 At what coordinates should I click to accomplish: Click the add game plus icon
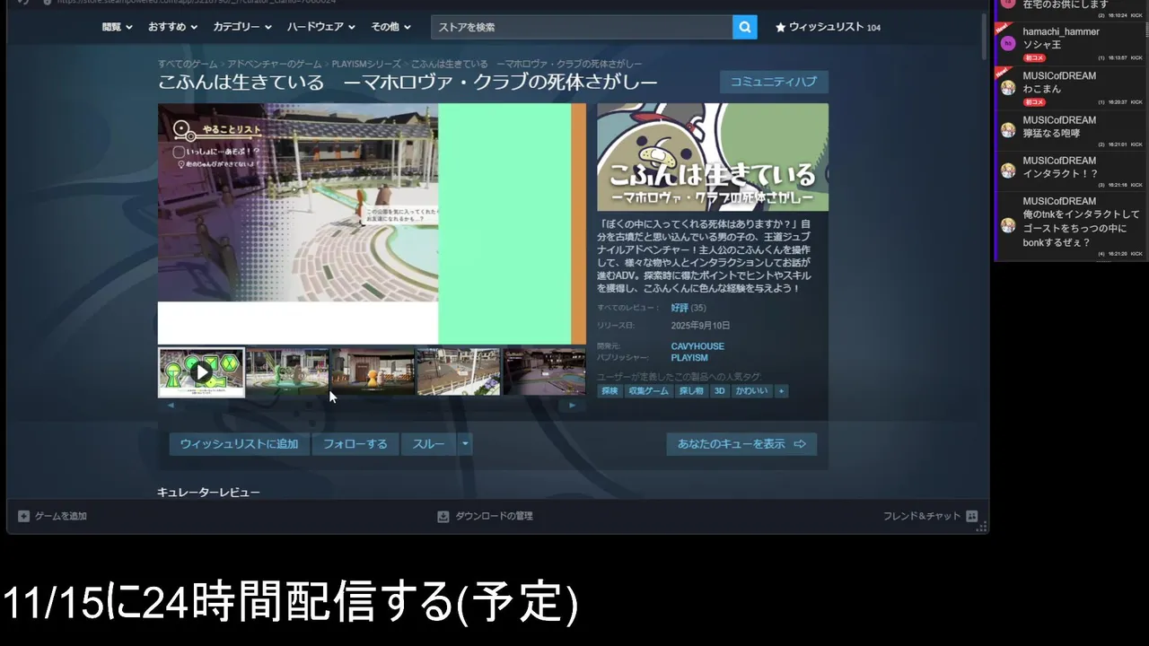[24, 516]
